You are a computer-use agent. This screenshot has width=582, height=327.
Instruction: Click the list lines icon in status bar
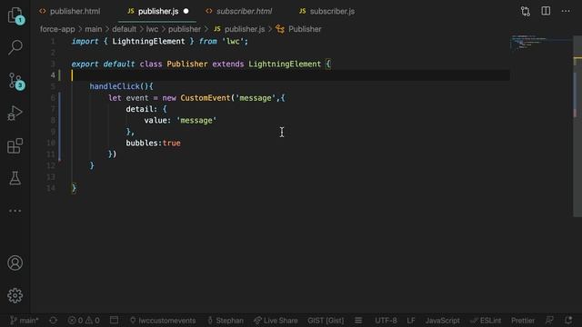click(x=358, y=321)
